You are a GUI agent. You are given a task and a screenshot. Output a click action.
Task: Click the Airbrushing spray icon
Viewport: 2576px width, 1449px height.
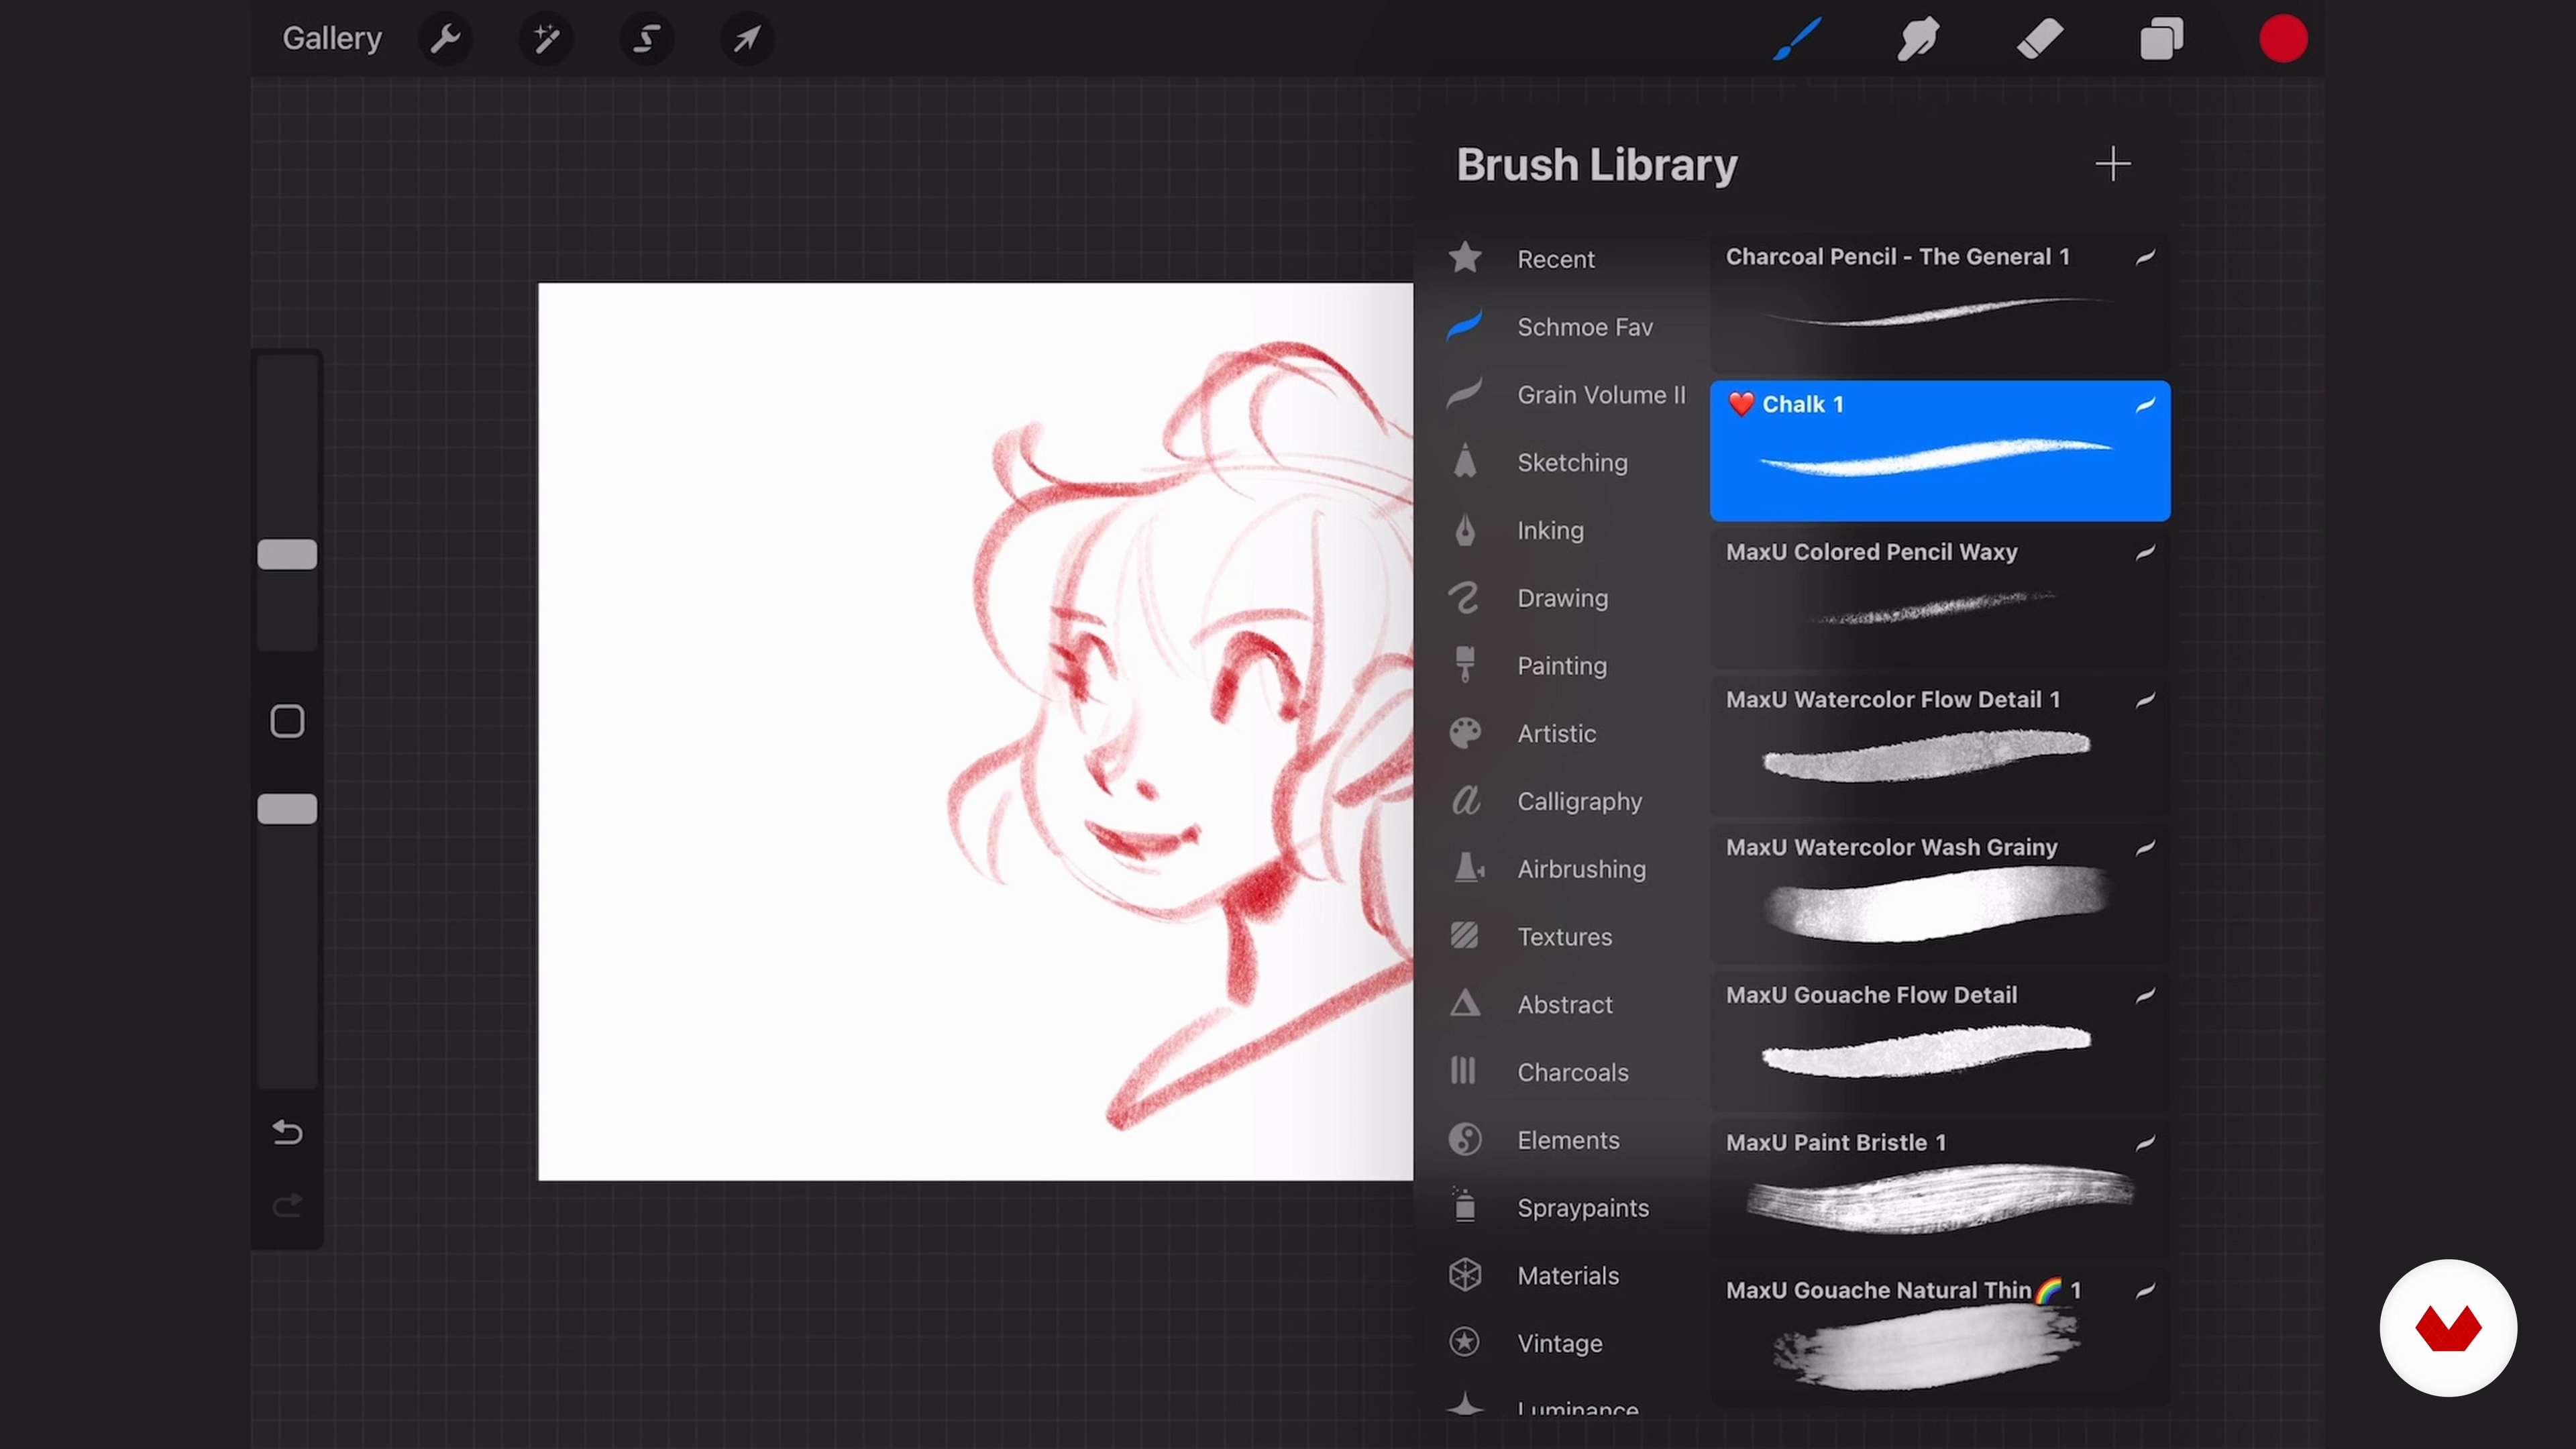click(x=1468, y=868)
